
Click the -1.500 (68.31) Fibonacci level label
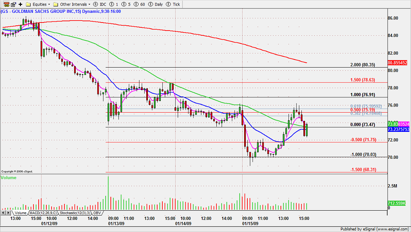(363, 170)
